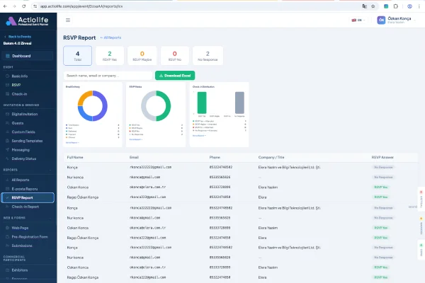This screenshot has height=283, width=425.
Task: Click the translate page icon in address bar
Action: 364,5
